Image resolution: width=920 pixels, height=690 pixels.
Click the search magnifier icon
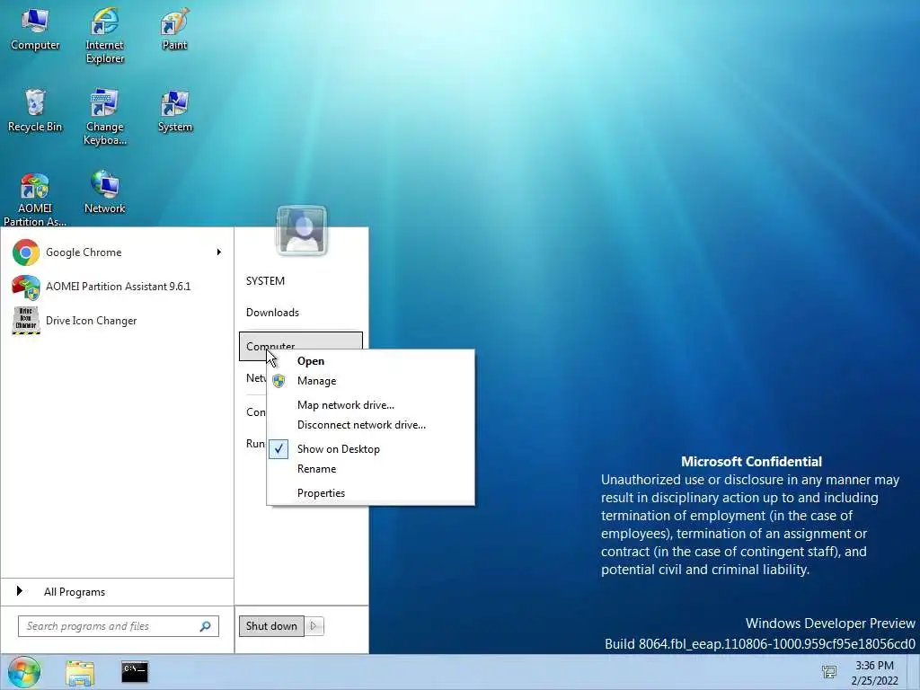(x=206, y=626)
